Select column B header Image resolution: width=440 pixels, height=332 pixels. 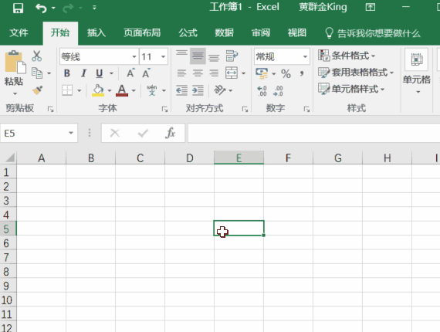(x=90, y=158)
